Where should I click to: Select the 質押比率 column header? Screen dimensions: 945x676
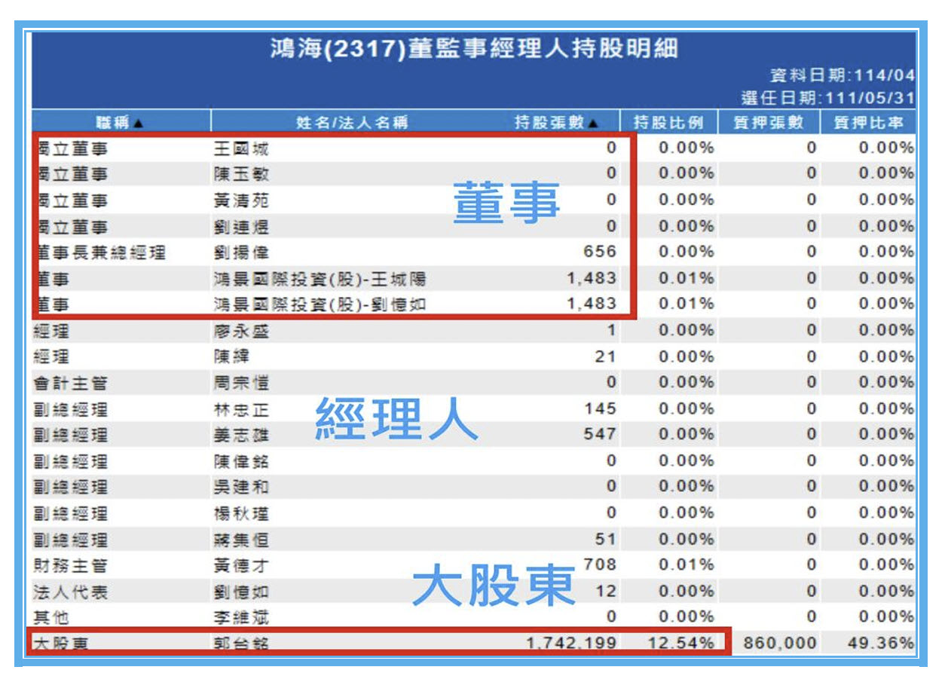click(x=867, y=122)
